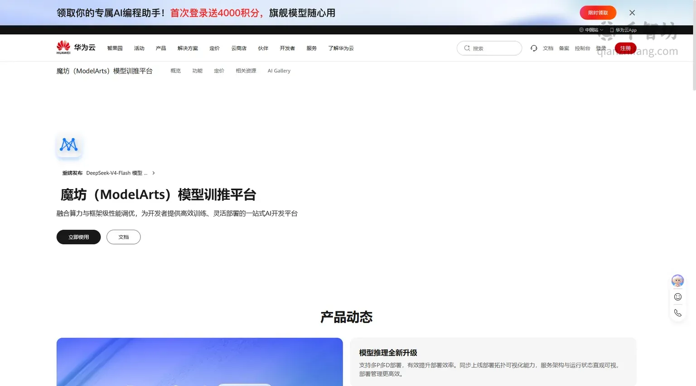The width and height of the screenshot is (696, 386).
Task: Click the page vertical scrollbar
Action: (x=694, y=45)
